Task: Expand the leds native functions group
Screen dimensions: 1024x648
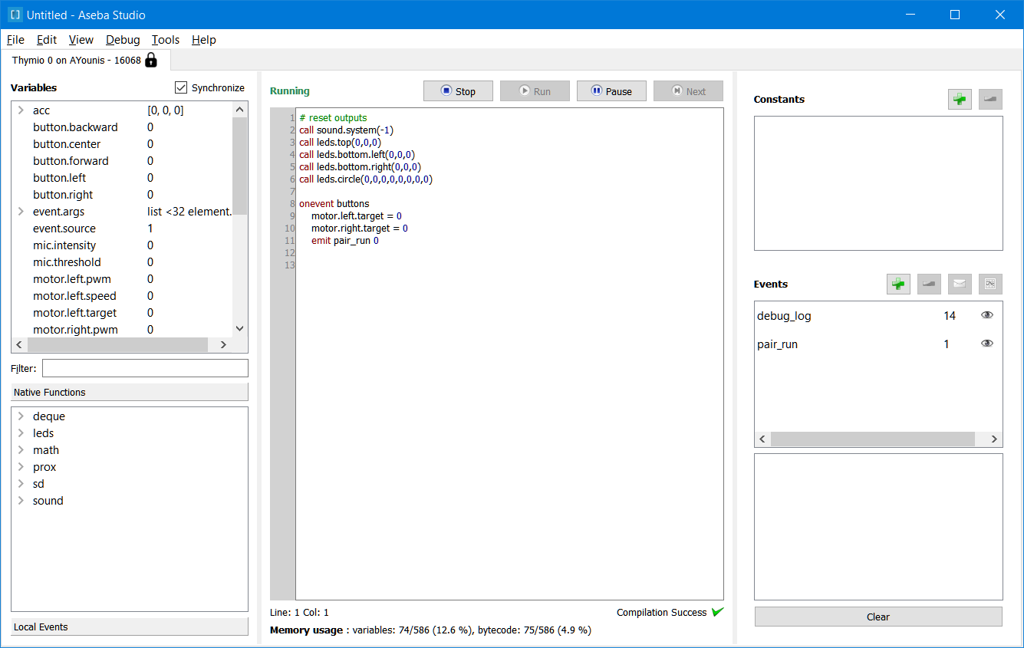Action: pyautogui.click(x=21, y=433)
